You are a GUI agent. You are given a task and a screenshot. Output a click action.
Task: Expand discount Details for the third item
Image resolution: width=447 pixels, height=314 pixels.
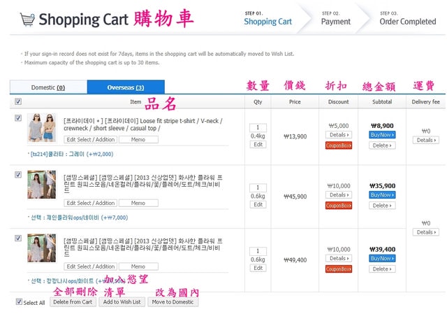(339, 258)
